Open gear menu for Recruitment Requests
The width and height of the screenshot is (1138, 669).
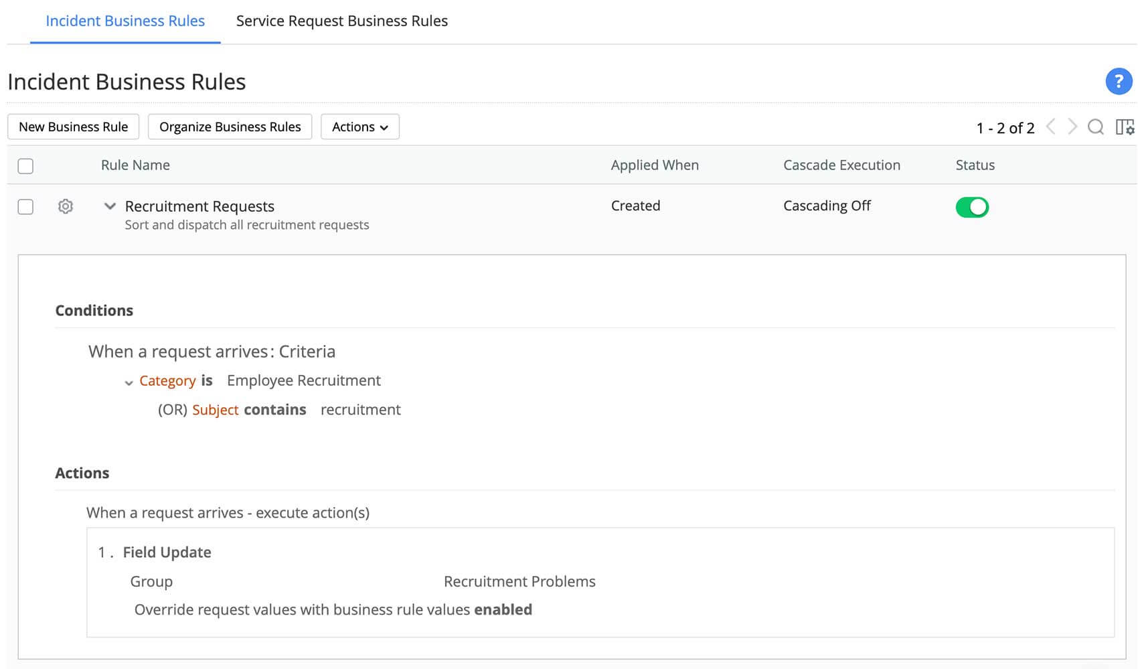point(66,206)
